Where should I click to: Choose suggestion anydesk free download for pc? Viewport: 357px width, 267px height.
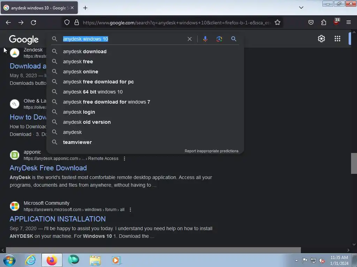[145, 82]
